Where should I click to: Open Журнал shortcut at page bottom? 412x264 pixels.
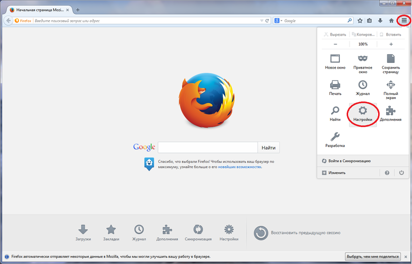click(x=139, y=233)
